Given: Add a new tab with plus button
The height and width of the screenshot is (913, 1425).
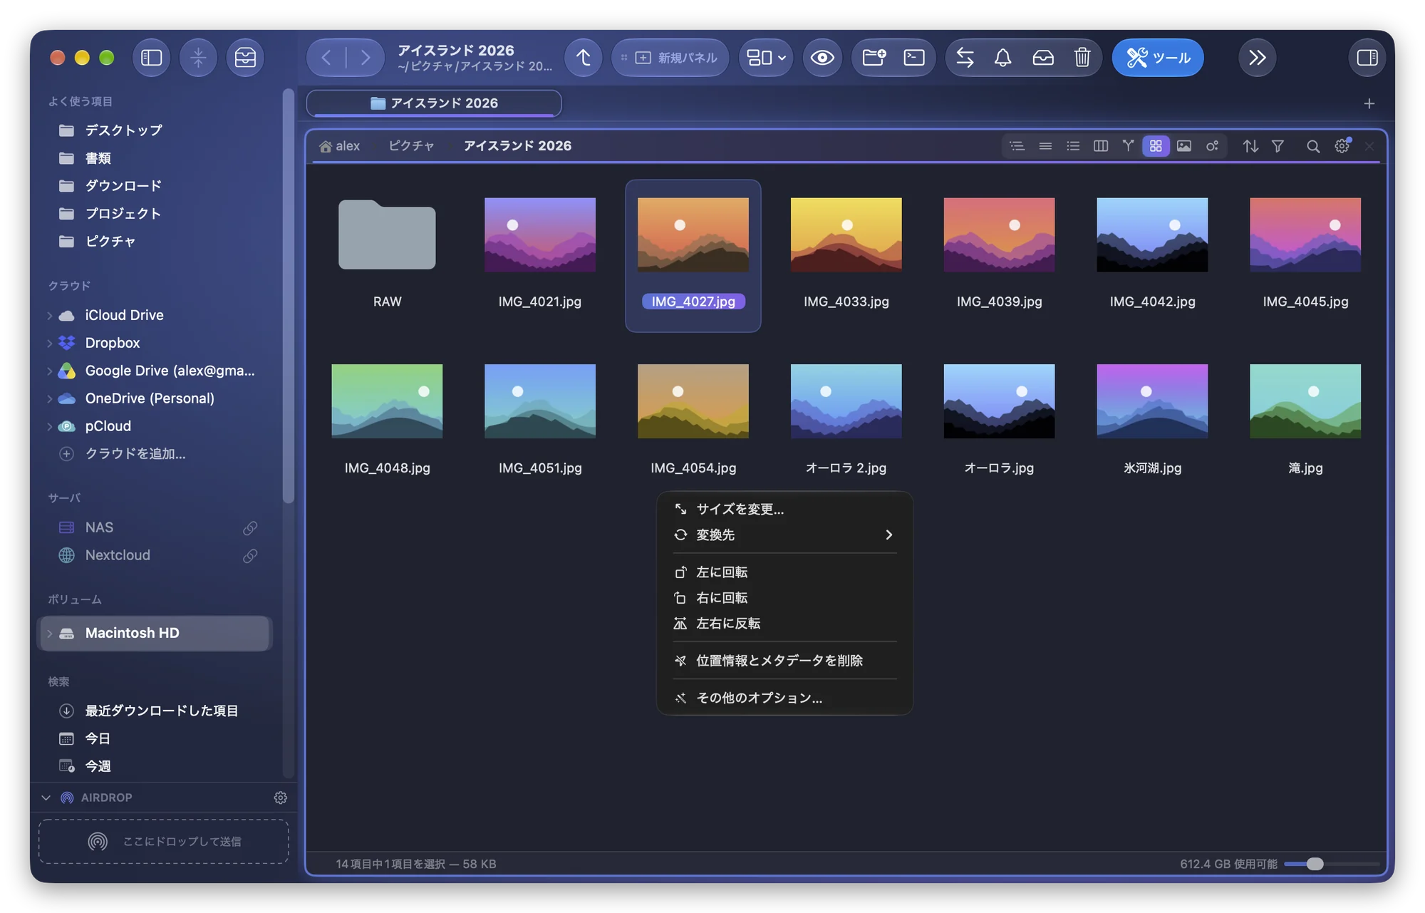Looking at the screenshot, I should (x=1369, y=104).
